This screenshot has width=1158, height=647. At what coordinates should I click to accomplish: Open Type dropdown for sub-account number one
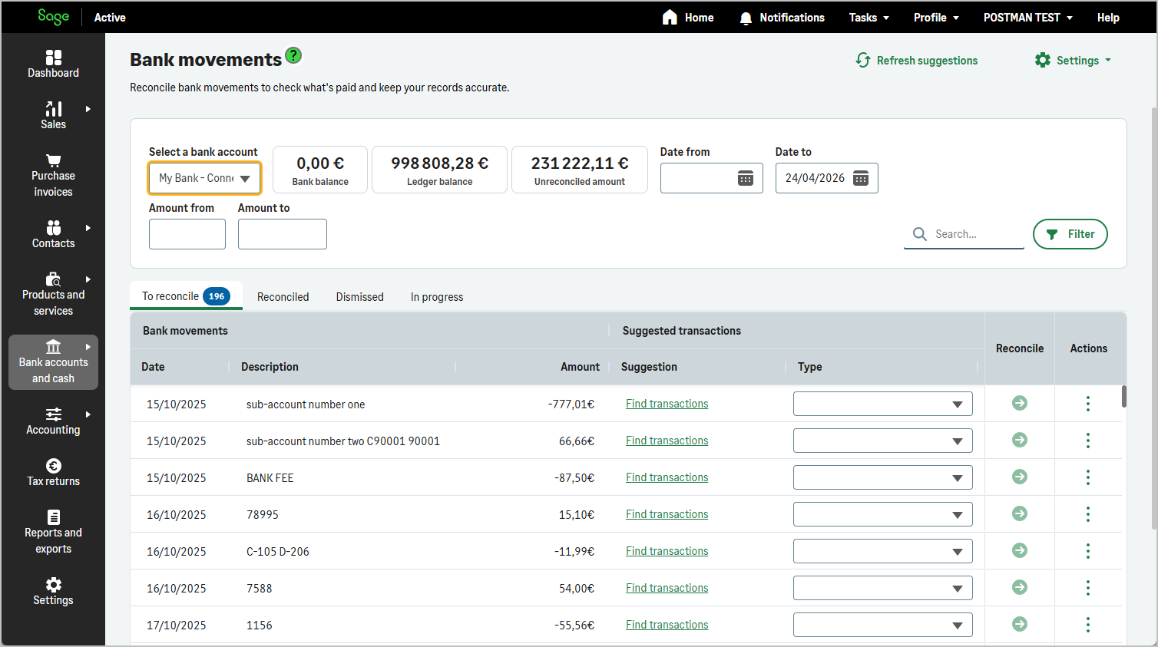click(883, 404)
